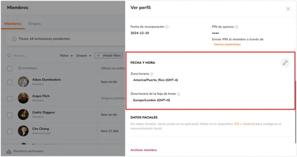Open the Android app link
This screenshot has width=297, height=157.
tap(249, 124)
